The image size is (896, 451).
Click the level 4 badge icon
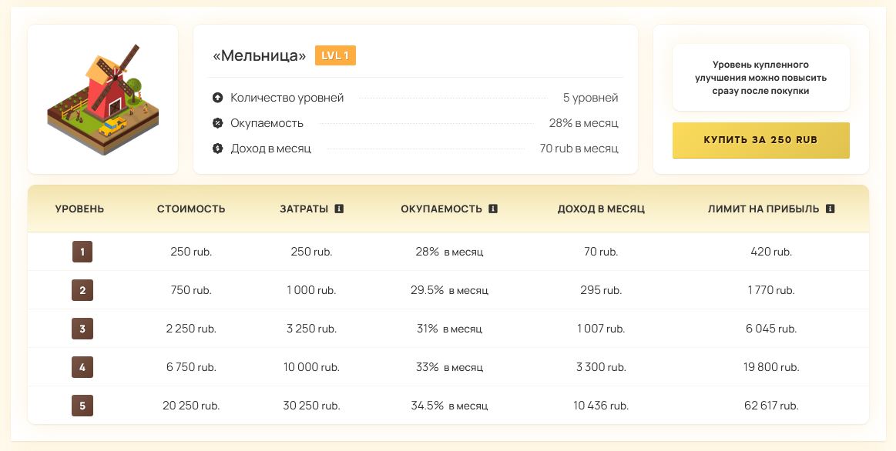tap(82, 367)
